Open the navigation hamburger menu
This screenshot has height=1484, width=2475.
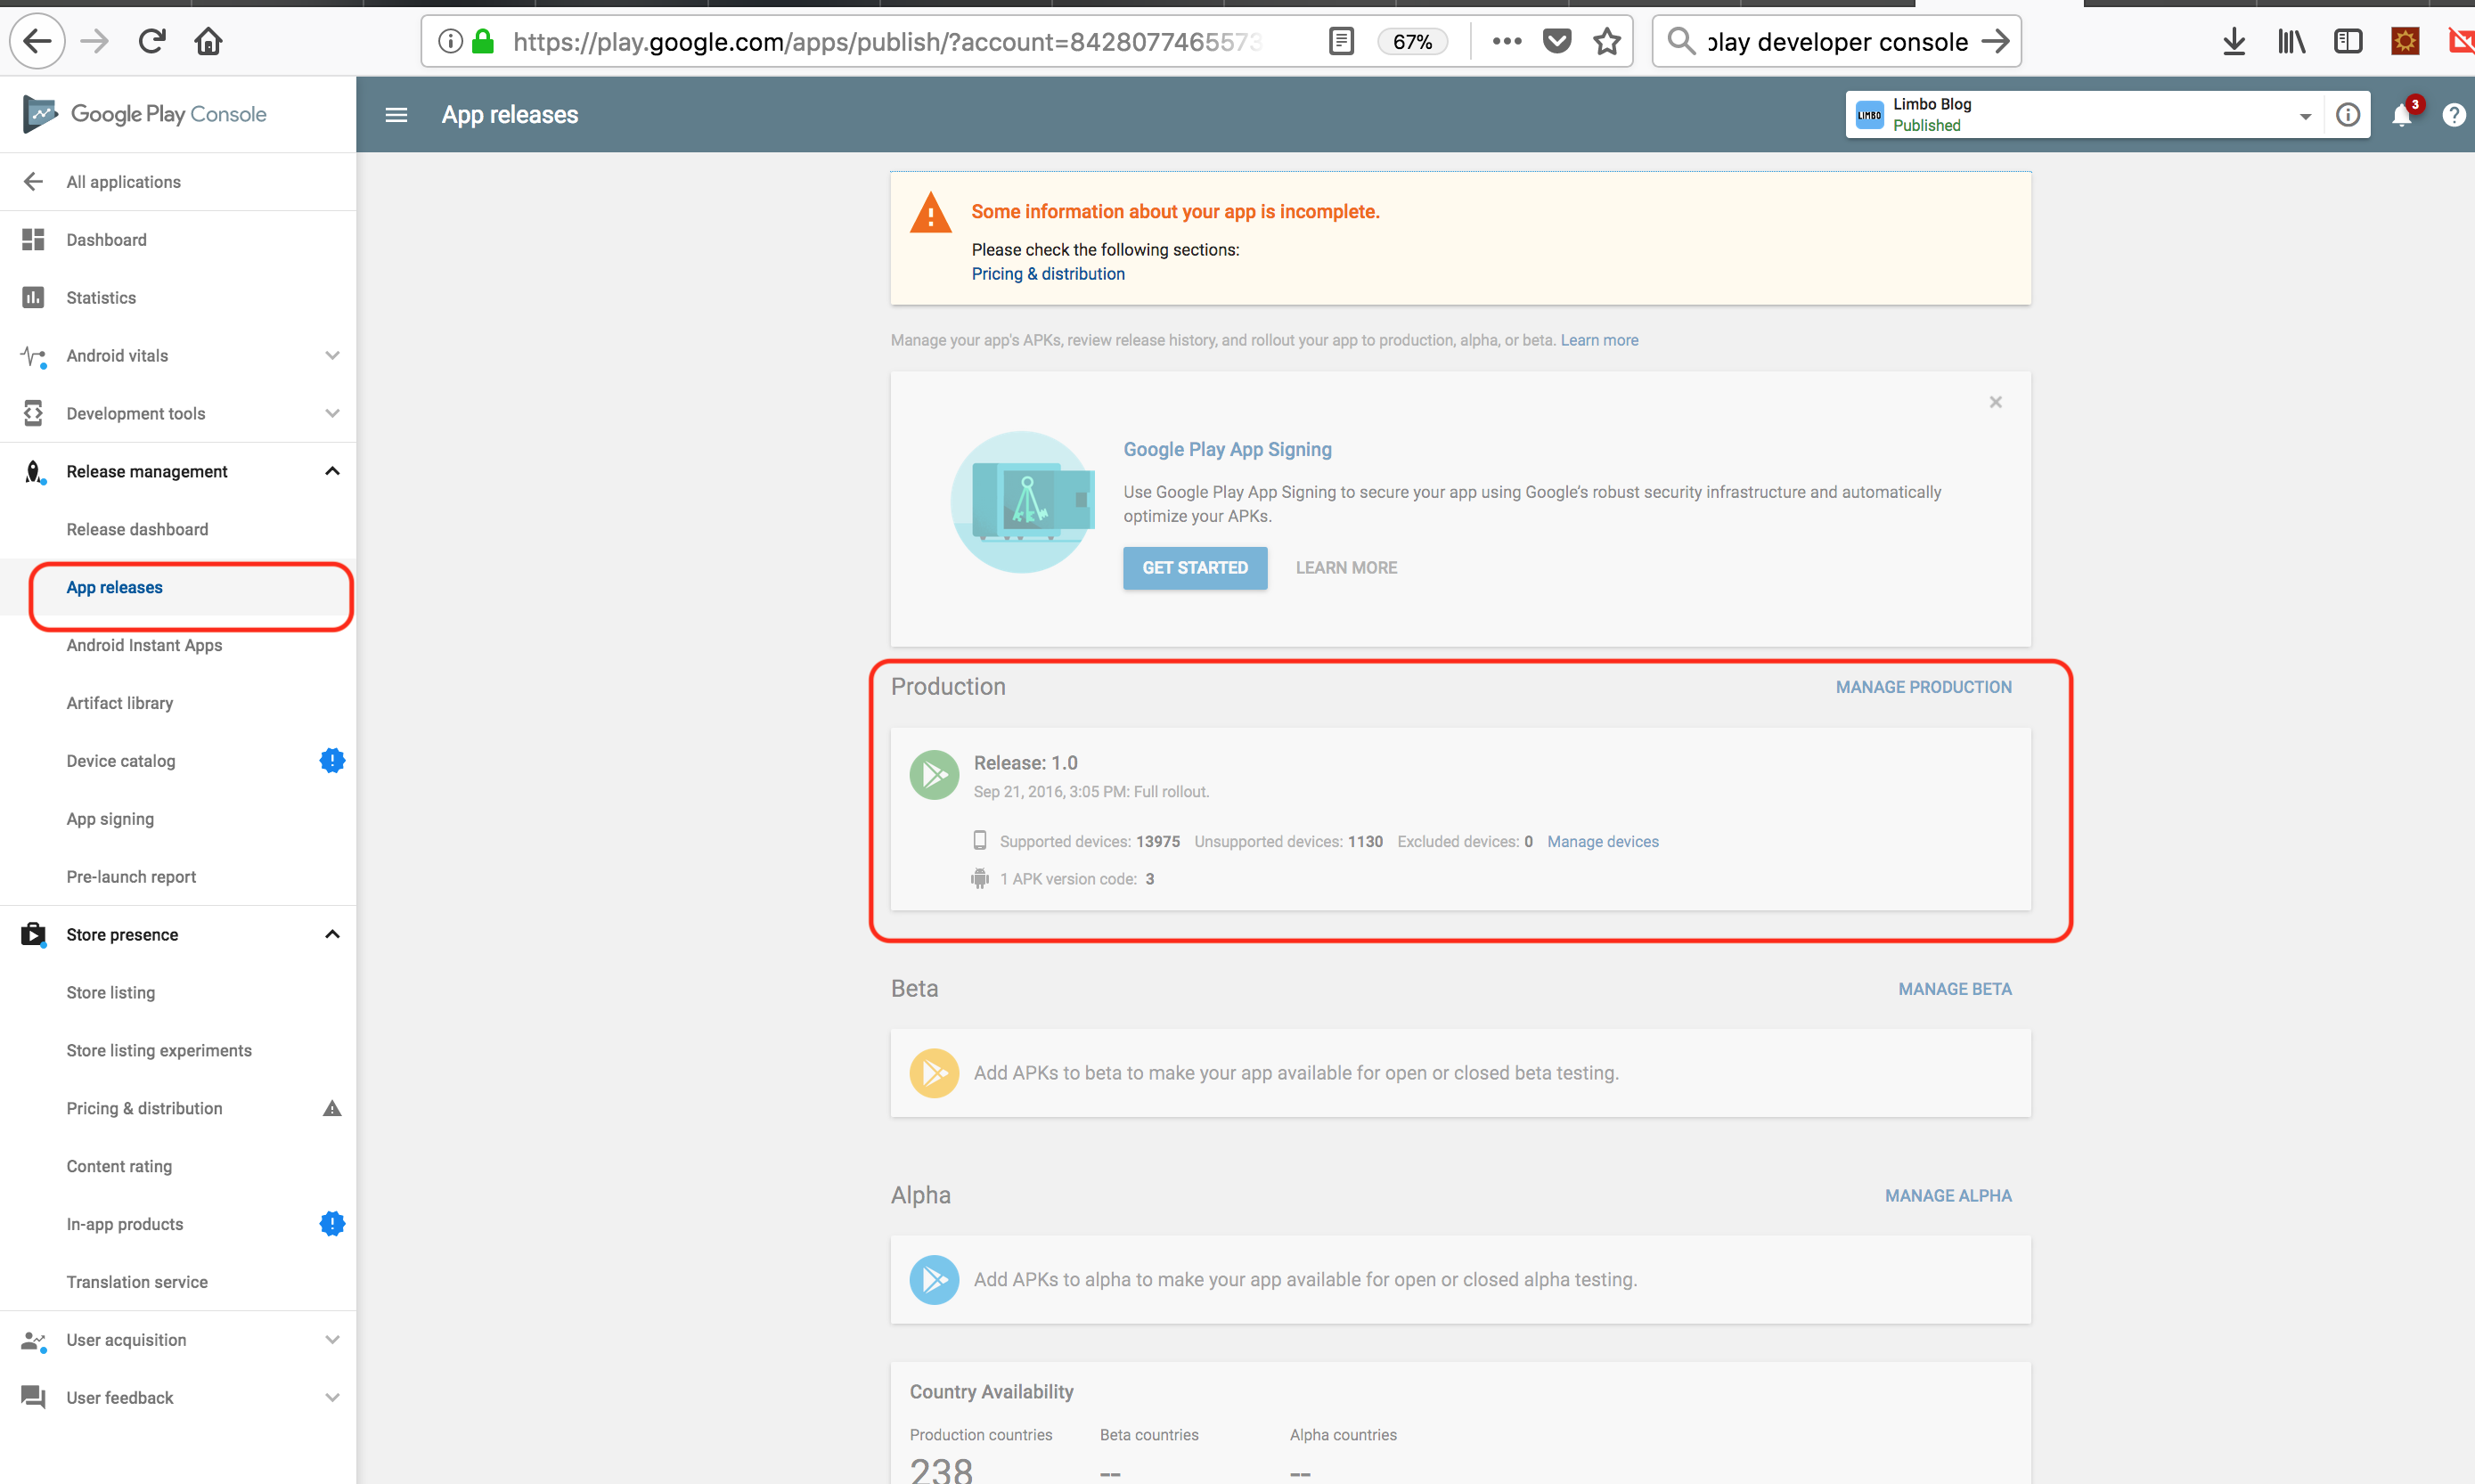(x=396, y=114)
